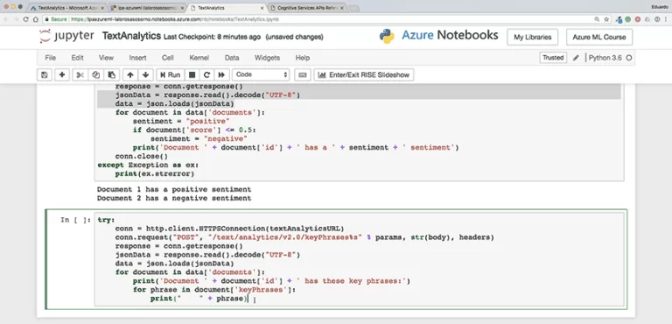Open the View menu

(106, 58)
